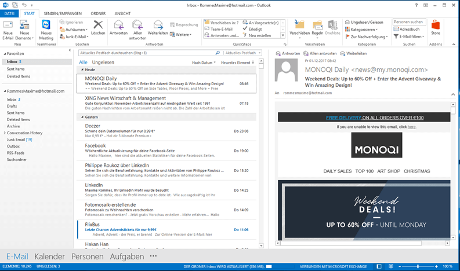This screenshot has height=271, width=460.
Task: Switch to the ANSICHT tab
Action: coord(122,13)
